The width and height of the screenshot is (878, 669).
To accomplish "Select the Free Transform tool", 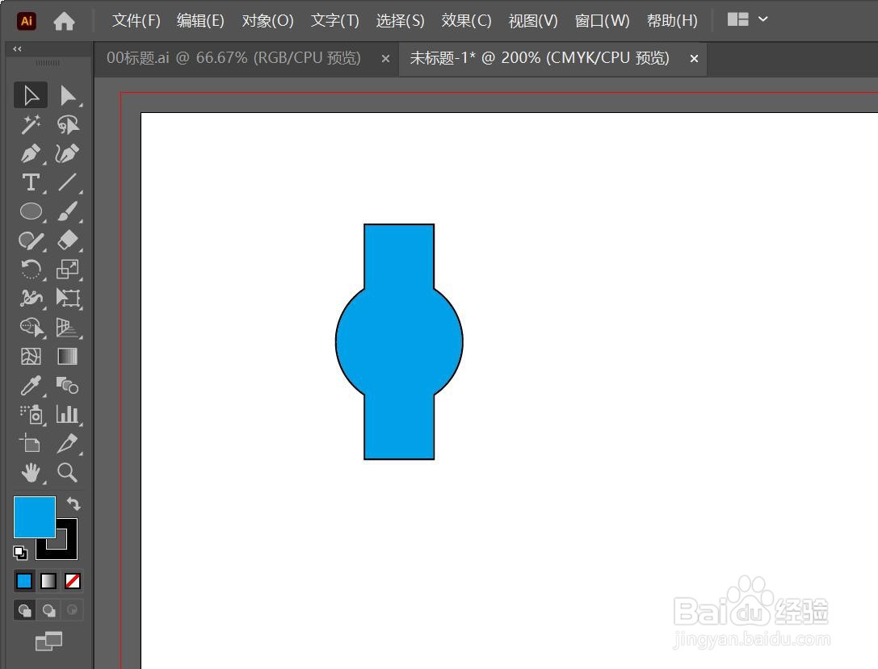I will [x=68, y=298].
